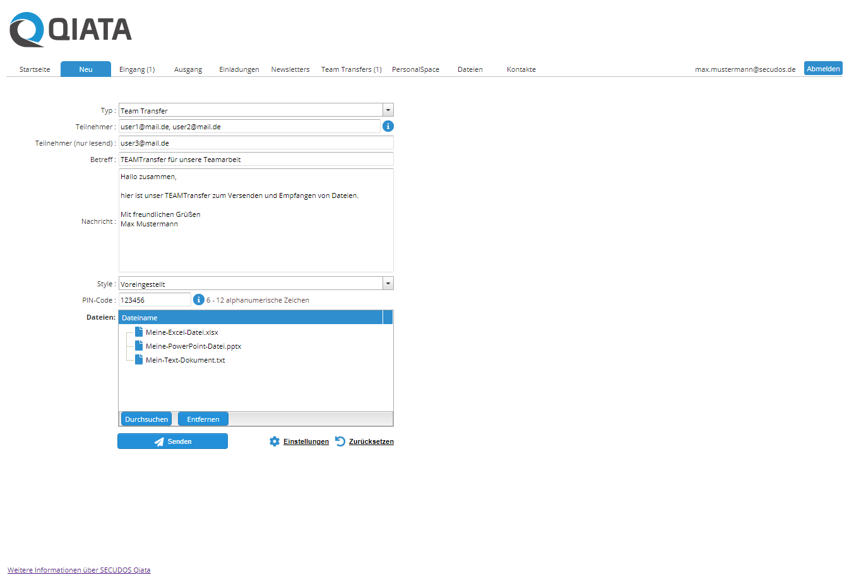Open the Typ dropdown
The height and width of the screenshot is (582, 849).
[388, 110]
